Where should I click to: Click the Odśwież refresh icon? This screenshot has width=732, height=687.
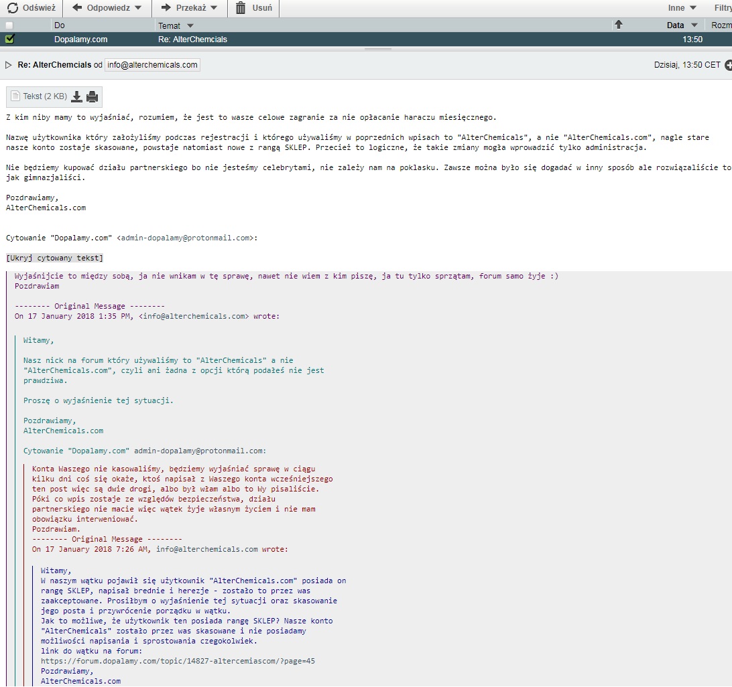tap(13, 8)
